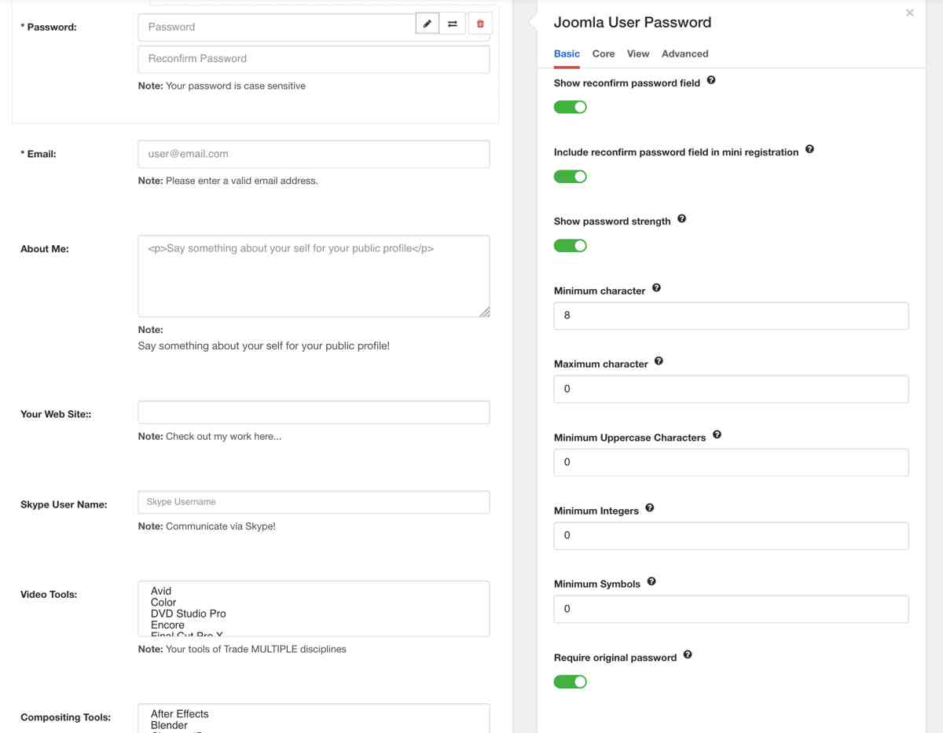Open the Advanced tab
This screenshot has width=943, height=733.
click(x=684, y=53)
